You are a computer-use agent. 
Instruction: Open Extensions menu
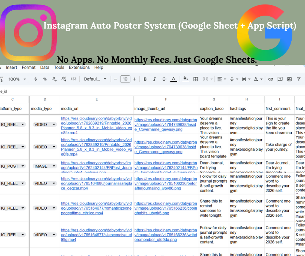[x=79, y=68]
